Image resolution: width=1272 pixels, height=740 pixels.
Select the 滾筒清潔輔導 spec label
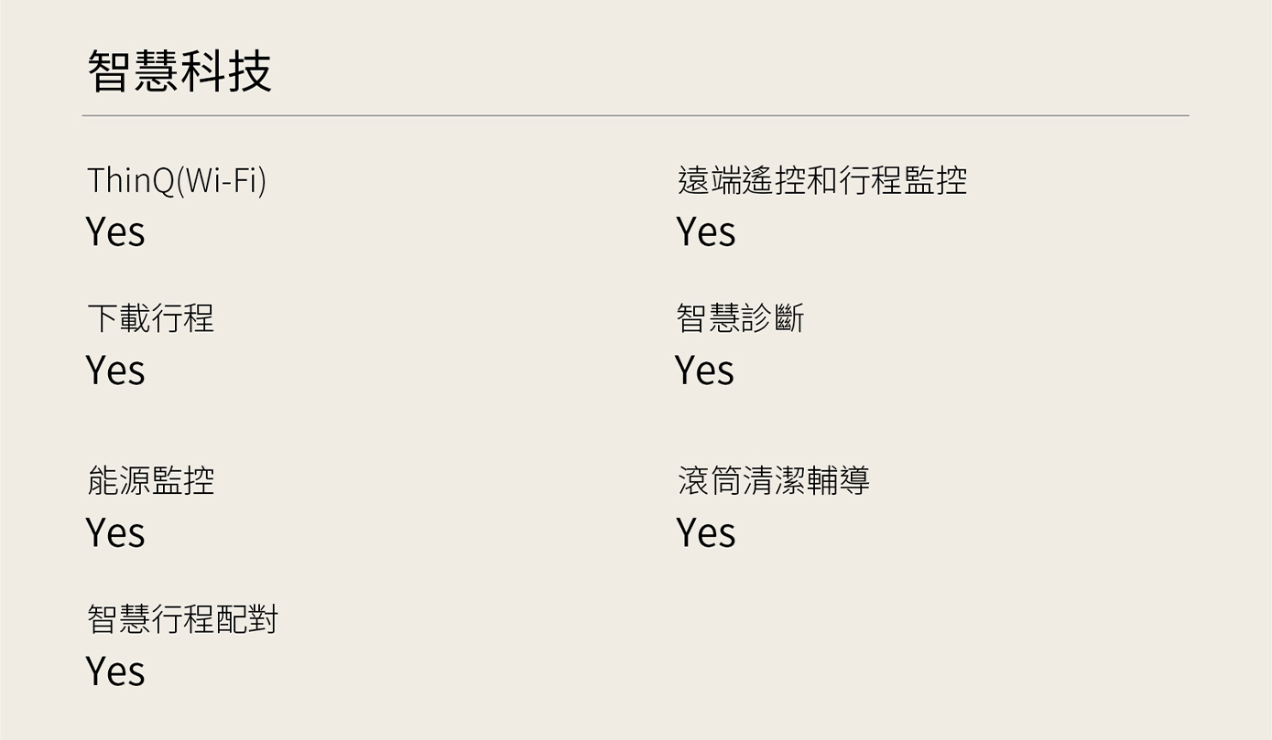pyautogui.click(x=773, y=480)
